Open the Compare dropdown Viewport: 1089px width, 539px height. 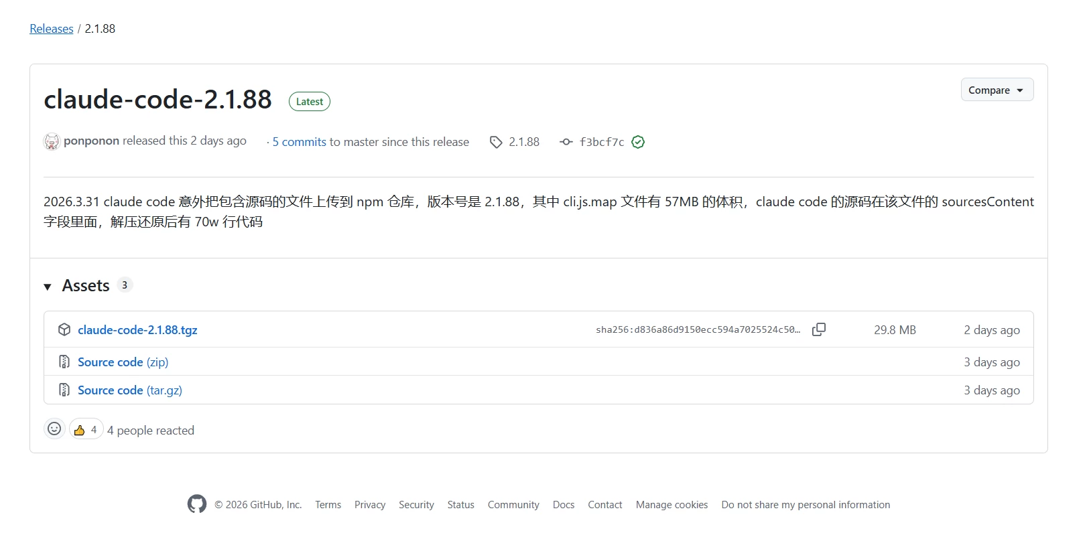(x=997, y=90)
